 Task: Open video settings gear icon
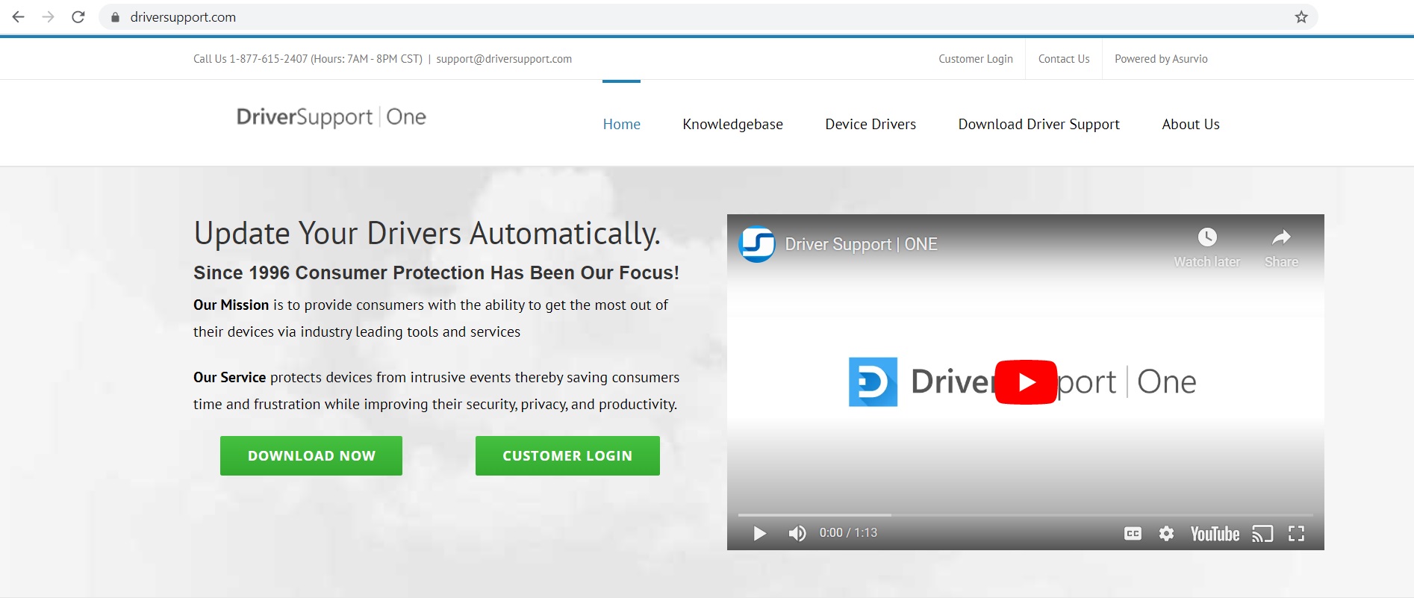[1166, 533]
